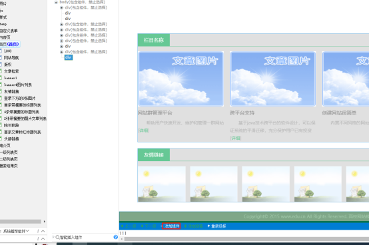
Task: Click the 跨平台支持 article title
Action: point(242,113)
